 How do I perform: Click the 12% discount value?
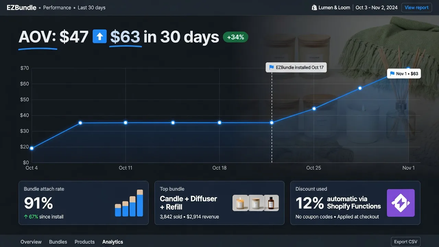pyautogui.click(x=310, y=203)
